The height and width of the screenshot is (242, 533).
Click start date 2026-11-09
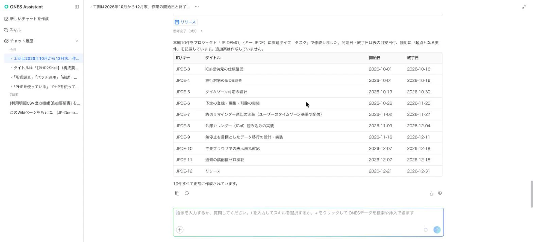(380, 126)
